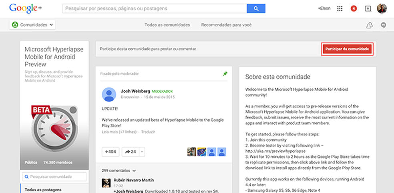This screenshot has width=394, height=193.
Task: Click the share button showing 24
Action: [131, 152]
